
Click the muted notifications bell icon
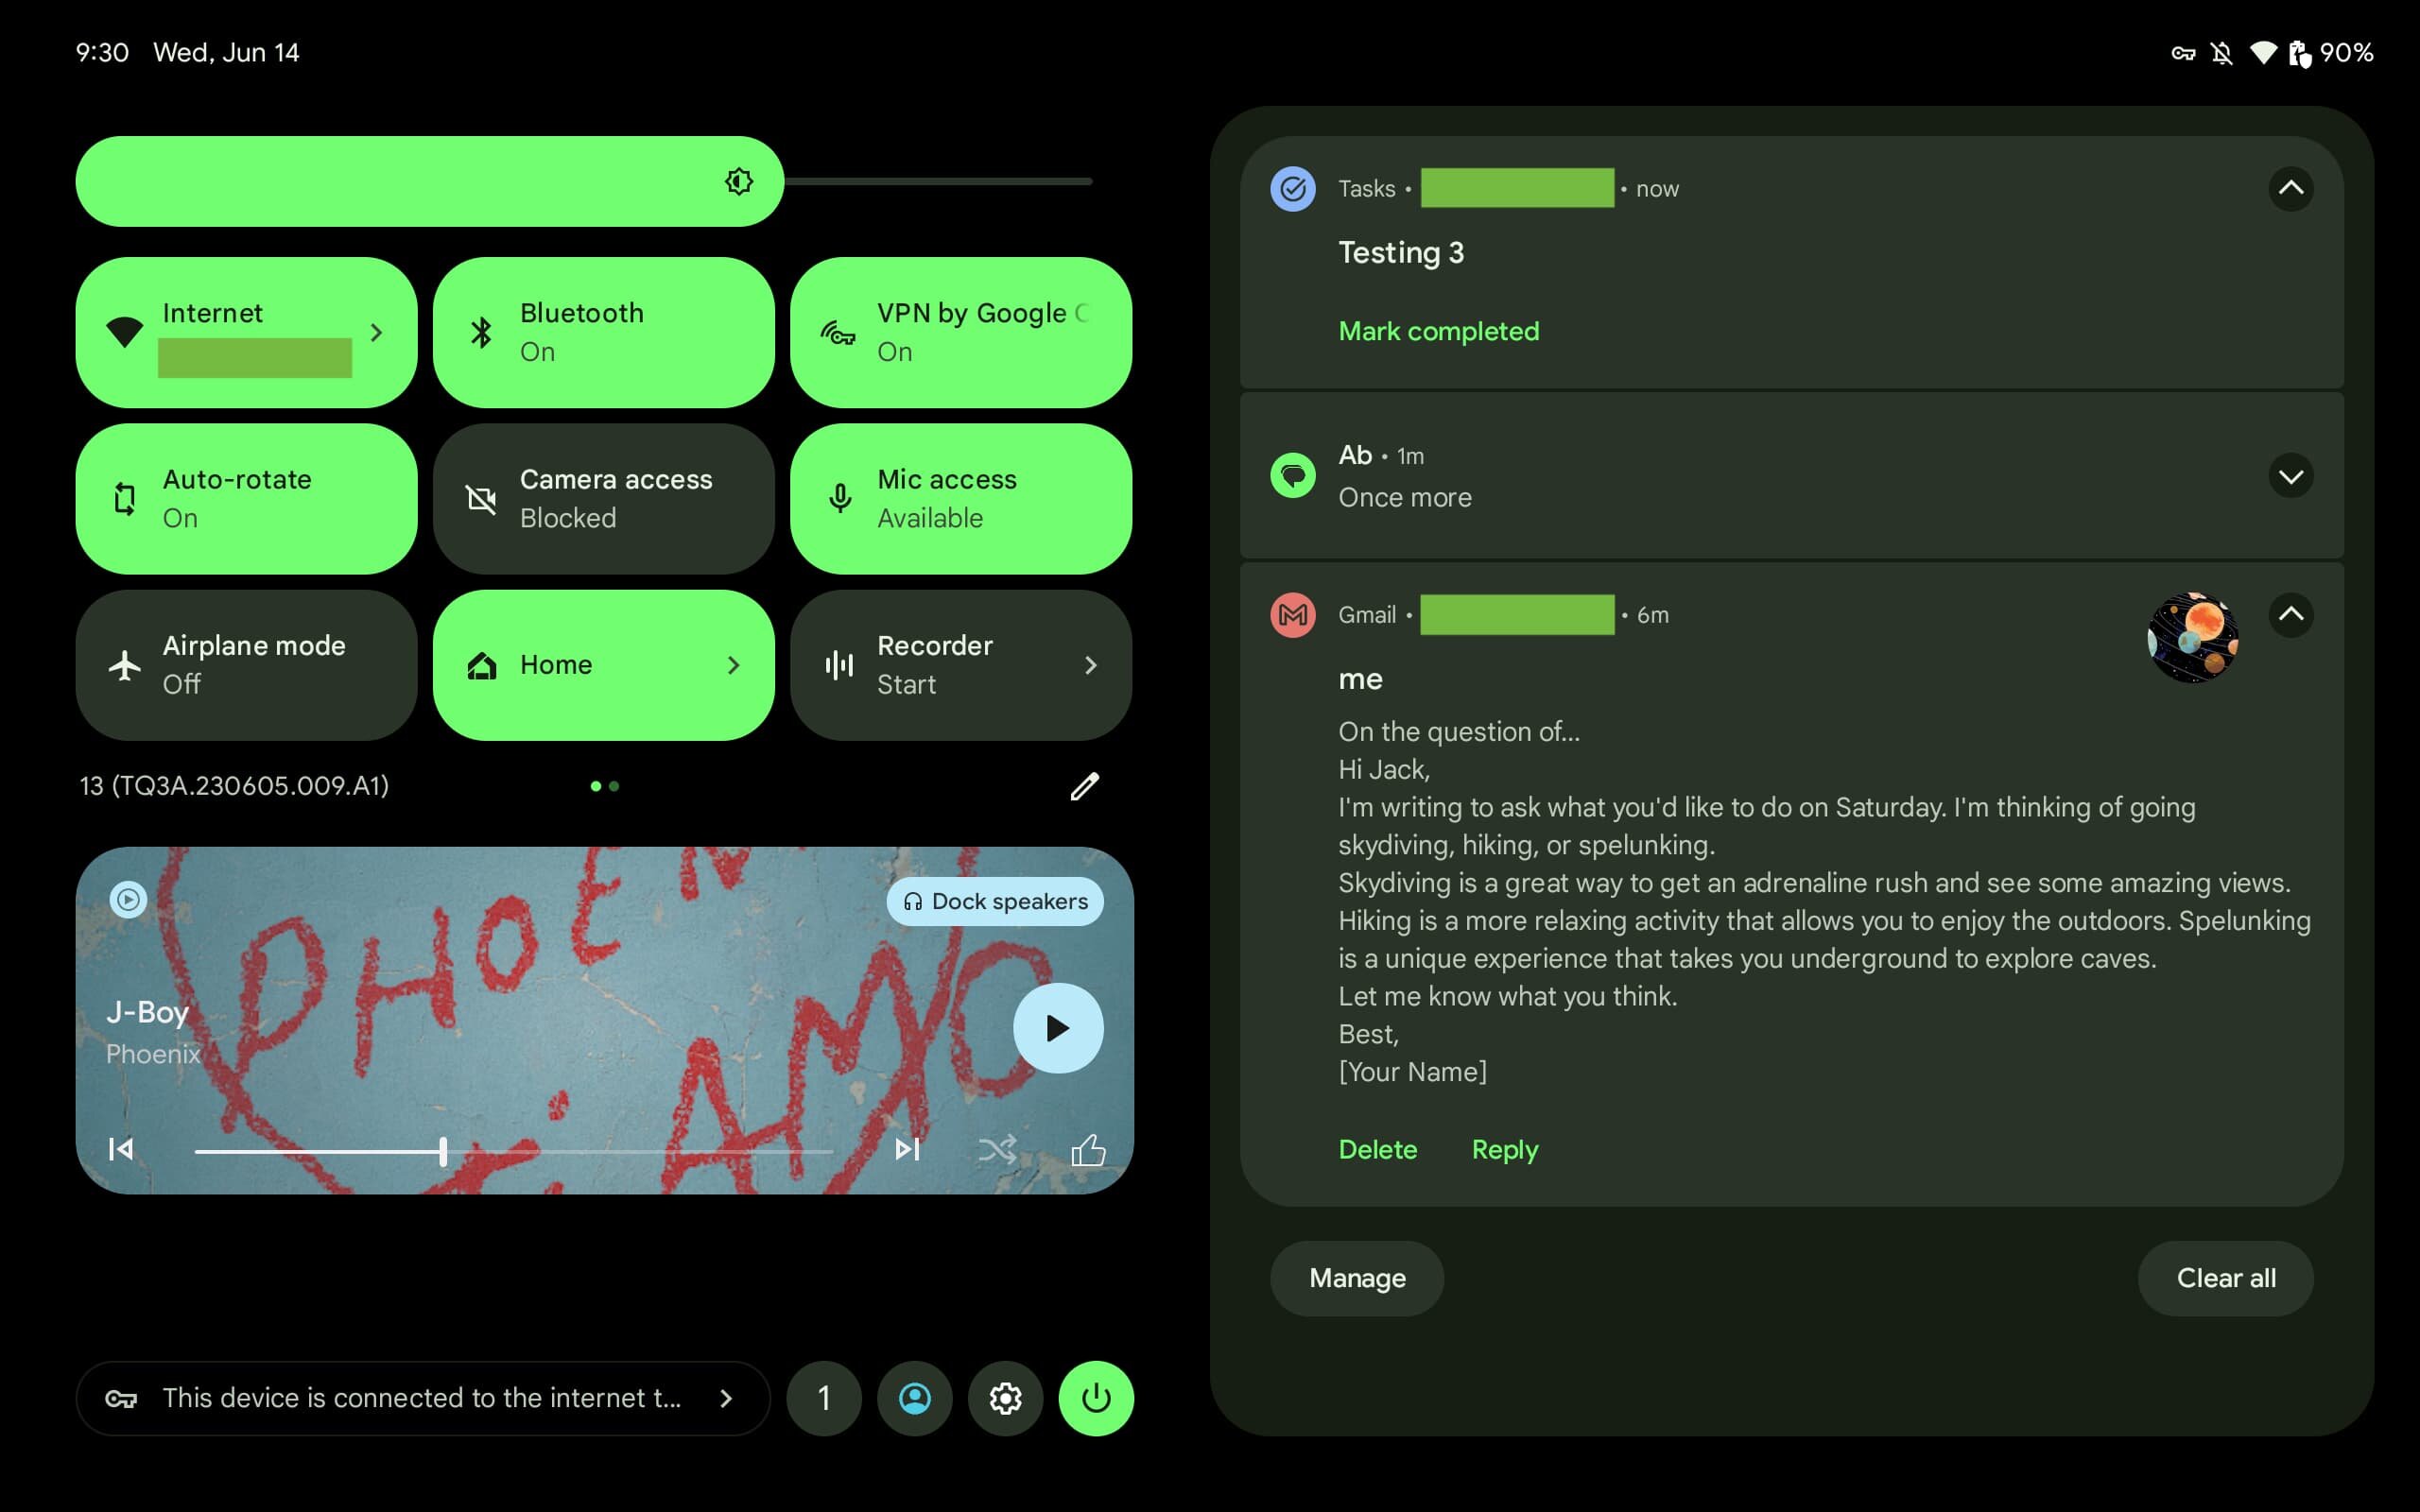(2221, 50)
